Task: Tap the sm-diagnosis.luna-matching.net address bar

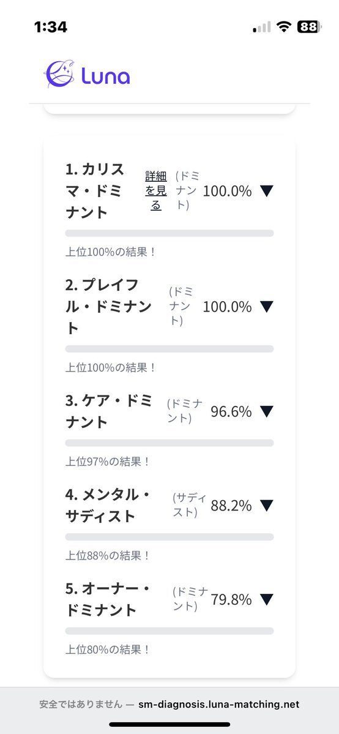Action: (x=218, y=704)
